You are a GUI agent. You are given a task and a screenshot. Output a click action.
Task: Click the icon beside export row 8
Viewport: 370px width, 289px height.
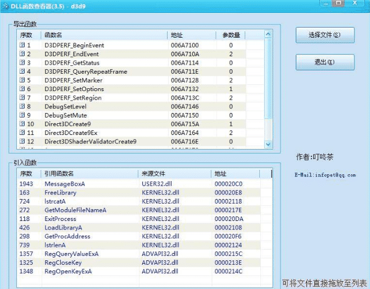click(22, 106)
